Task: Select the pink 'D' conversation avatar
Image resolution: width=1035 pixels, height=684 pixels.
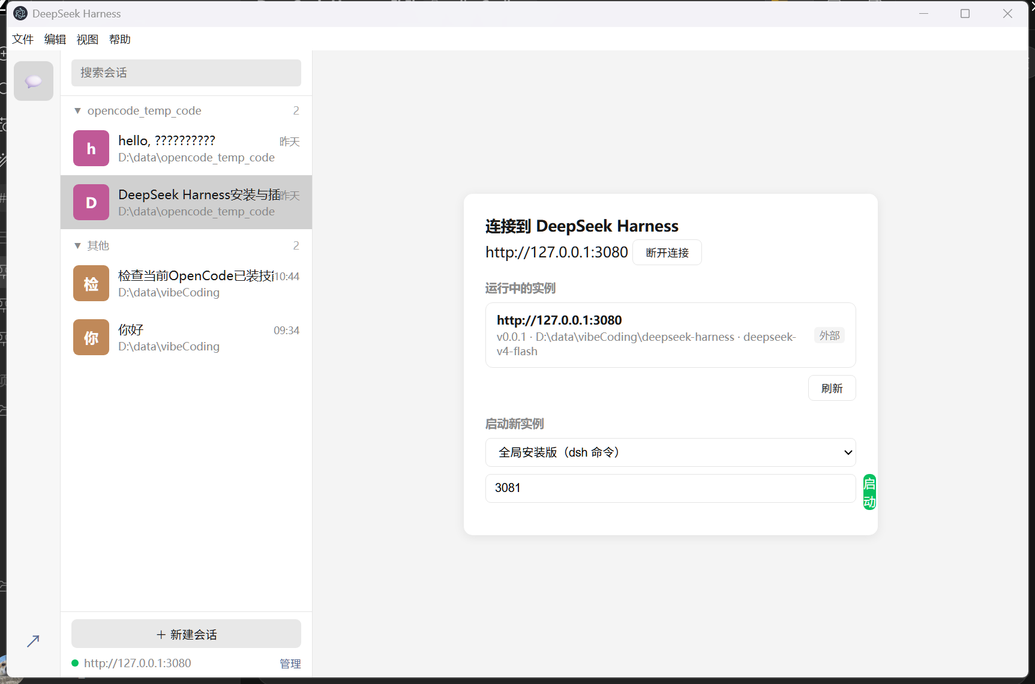Action: (x=91, y=202)
